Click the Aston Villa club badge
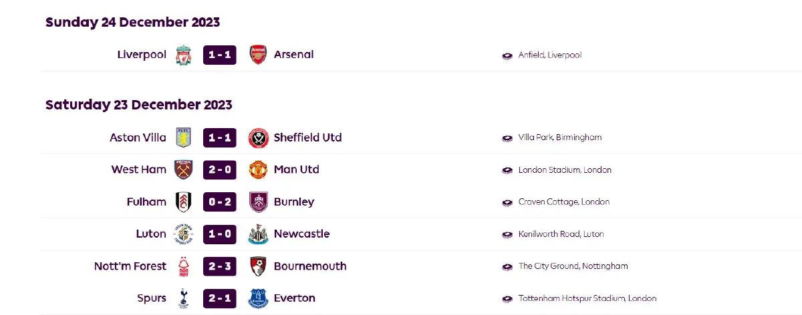Viewport: 802px width, 315px height. coord(184,137)
